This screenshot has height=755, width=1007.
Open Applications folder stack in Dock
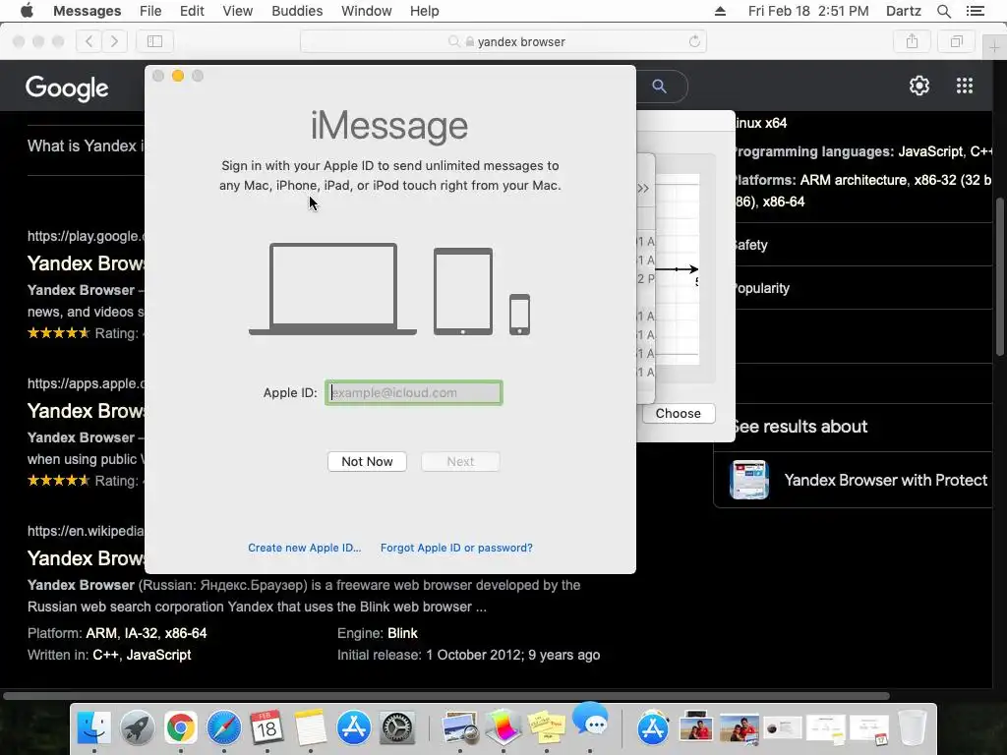pyautogui.click(x=653, y=728)
